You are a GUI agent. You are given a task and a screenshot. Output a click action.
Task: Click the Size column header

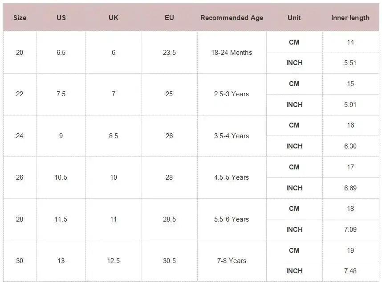(20, 18)
